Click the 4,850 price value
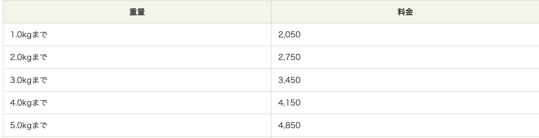This screenshot has width=539, height=138. (289, 125)
